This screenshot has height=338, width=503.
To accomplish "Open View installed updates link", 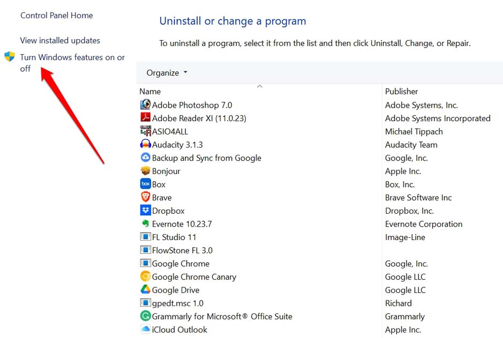I will coord(60,40).
